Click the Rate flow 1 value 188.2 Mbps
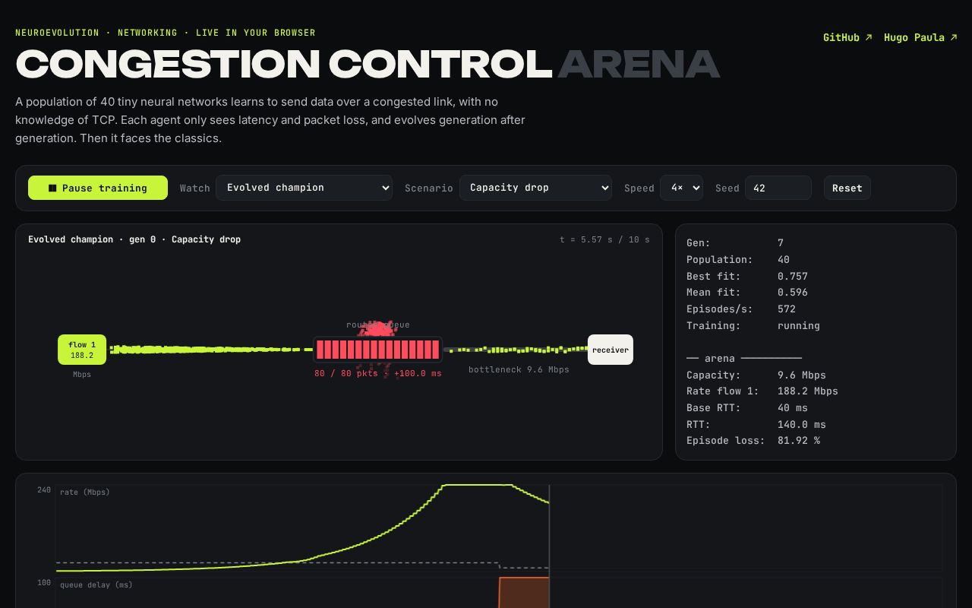Viewport: 972px width, 608px height. [808, 391]
